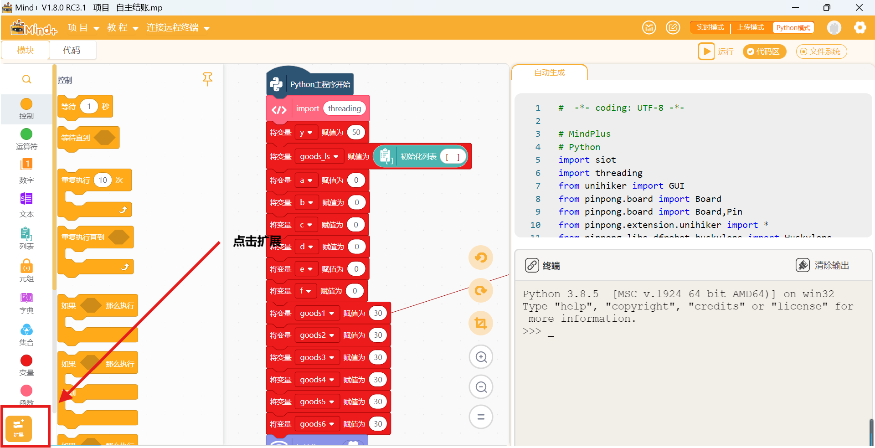
Task: Open variable dropdown goods_ls
Action: click(x=319, y=156)
